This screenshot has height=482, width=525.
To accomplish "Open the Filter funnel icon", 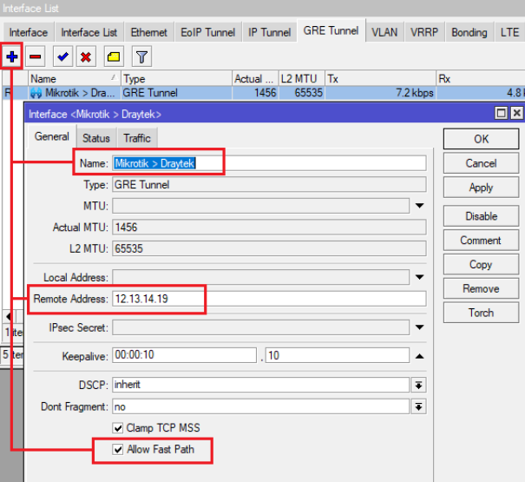I will pyautogui.click(x=141, y=57).
